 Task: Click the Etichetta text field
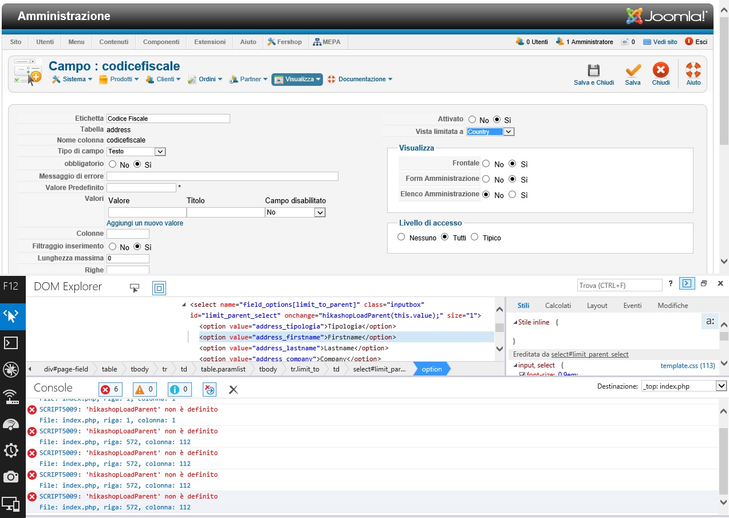[x=168, y=118]
